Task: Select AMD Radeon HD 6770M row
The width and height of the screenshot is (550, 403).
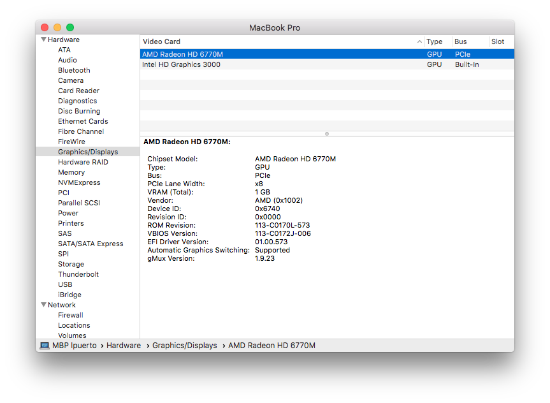Action: point(327,54)
